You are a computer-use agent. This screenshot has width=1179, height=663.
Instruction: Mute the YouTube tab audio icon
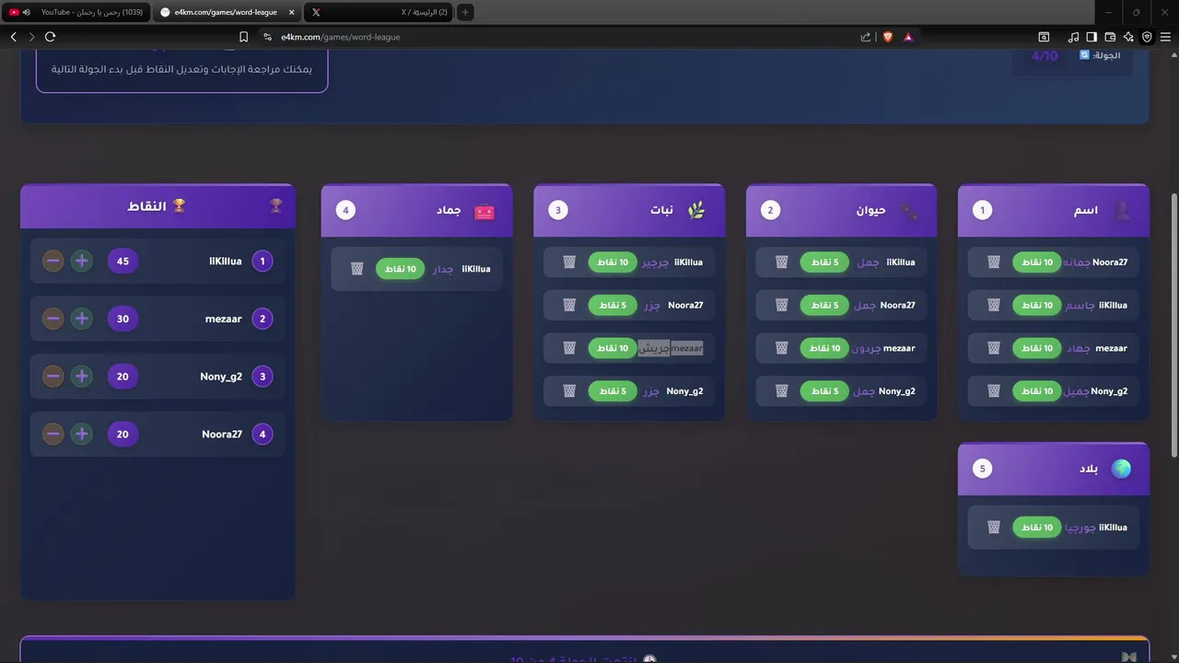[26, 12]
